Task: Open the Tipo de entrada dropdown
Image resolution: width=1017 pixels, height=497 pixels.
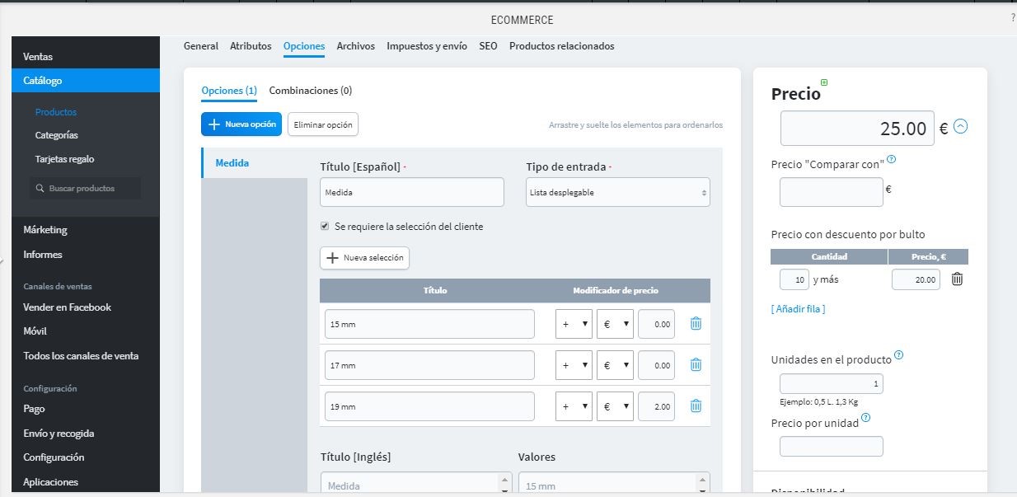Action: point(617,192)
